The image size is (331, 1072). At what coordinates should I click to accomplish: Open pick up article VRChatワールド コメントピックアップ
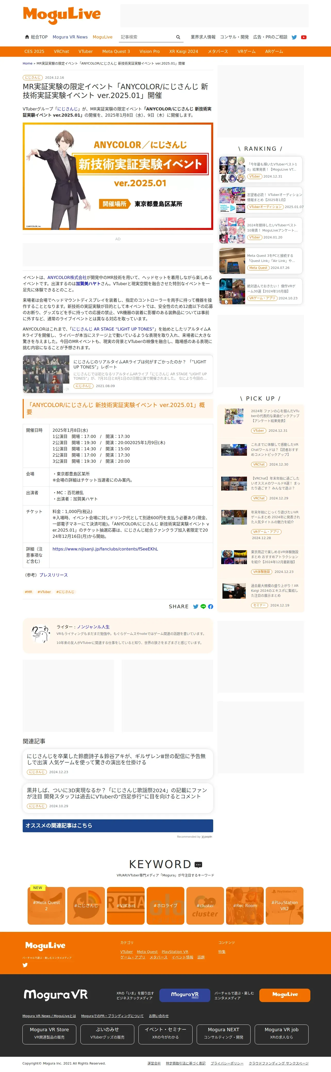[x=260, y=454]
